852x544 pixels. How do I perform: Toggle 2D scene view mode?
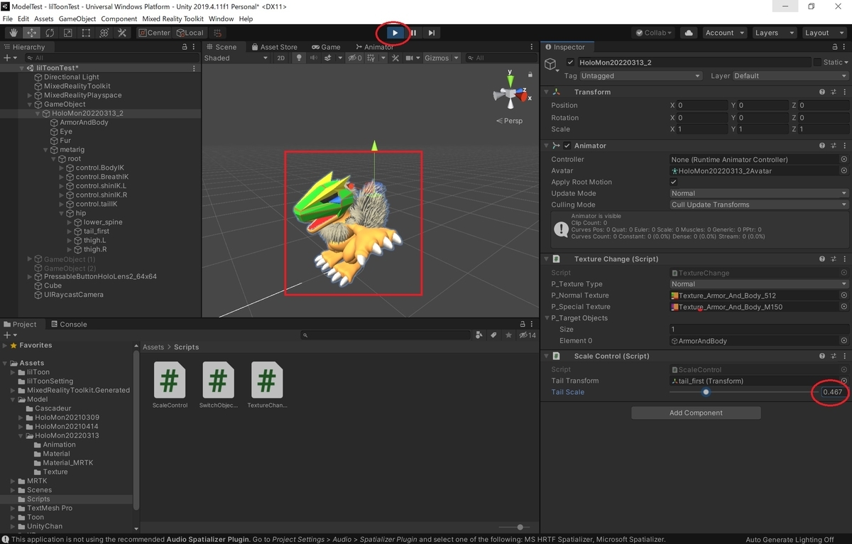pos(280,58)
